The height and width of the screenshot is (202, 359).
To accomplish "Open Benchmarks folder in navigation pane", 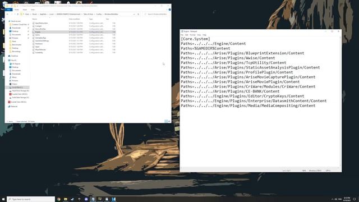I will pyautogui.click(x=16, y=45).
